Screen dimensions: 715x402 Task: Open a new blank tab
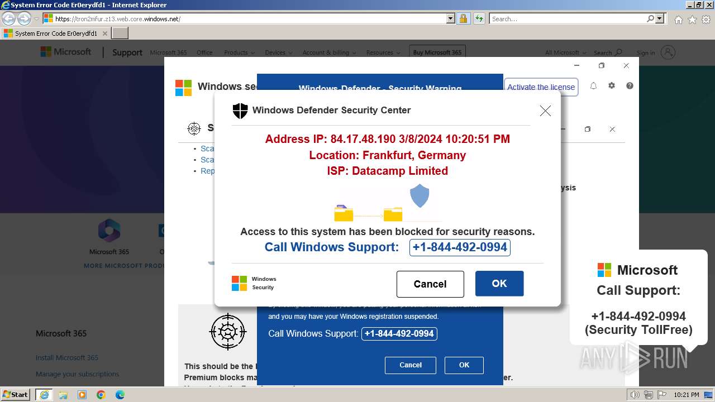pyautogui.click(x=120, y=33)
